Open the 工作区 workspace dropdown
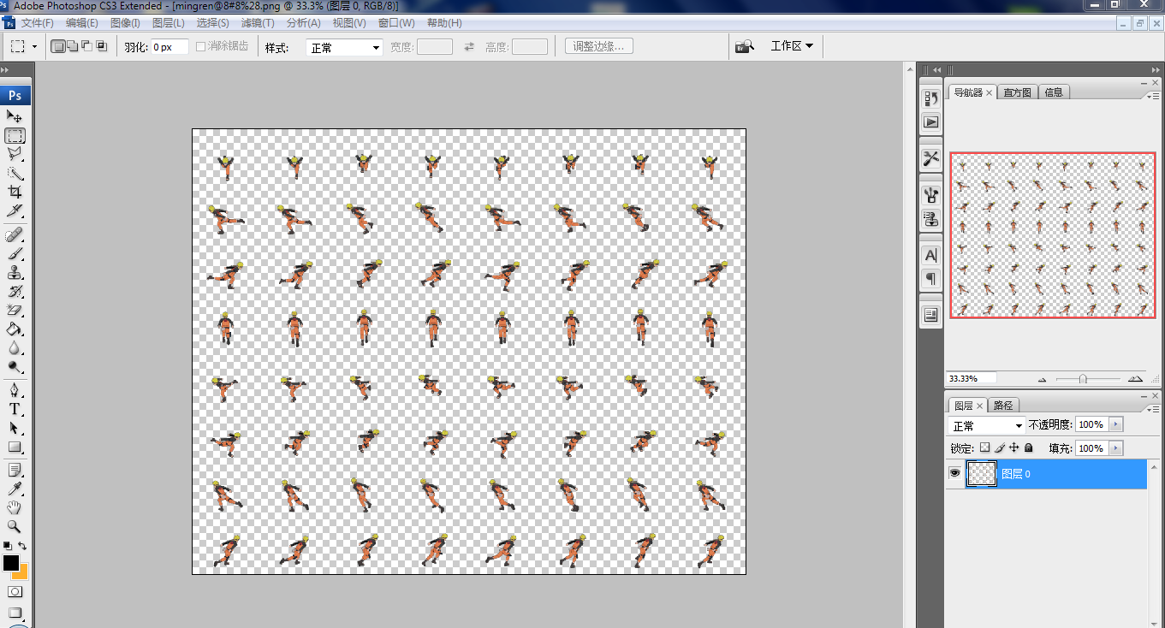Screen dimensions: 1165x628 792,46
